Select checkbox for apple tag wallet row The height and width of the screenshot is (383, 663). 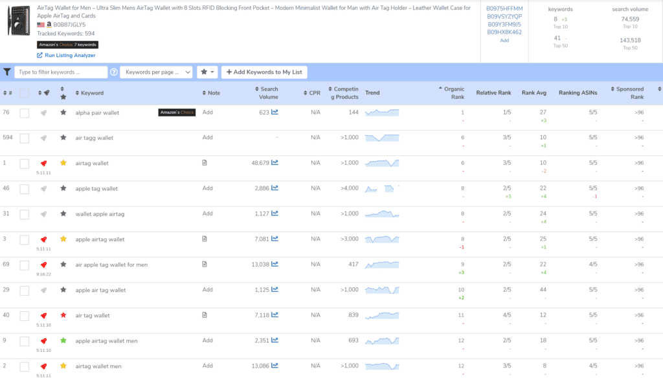25,189
